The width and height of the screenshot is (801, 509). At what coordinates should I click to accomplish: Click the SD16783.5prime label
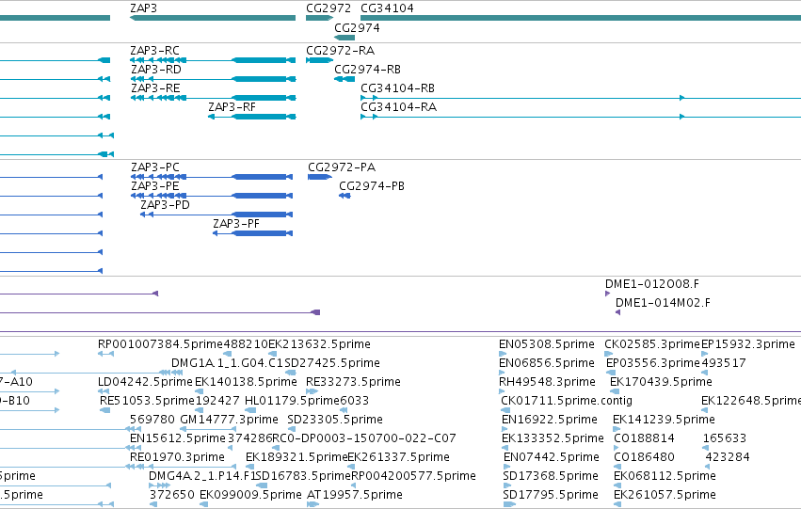coord(303,476)
